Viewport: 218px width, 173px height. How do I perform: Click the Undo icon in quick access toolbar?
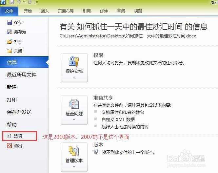(19, 2)
